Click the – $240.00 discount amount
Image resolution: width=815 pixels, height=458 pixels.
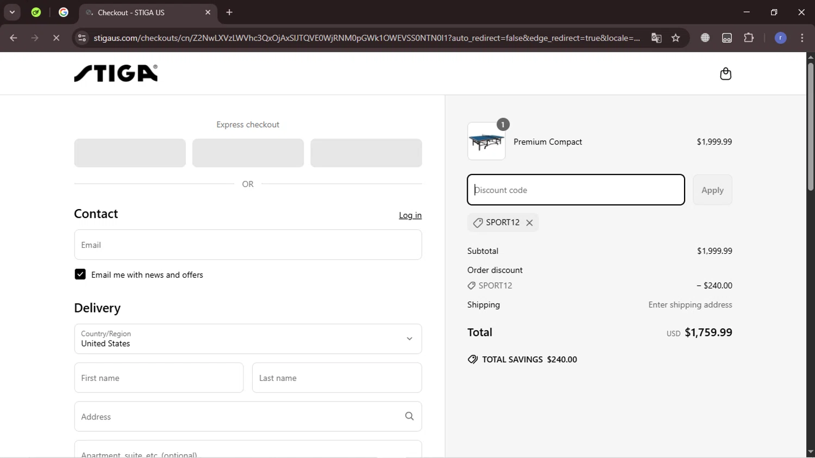714,286
